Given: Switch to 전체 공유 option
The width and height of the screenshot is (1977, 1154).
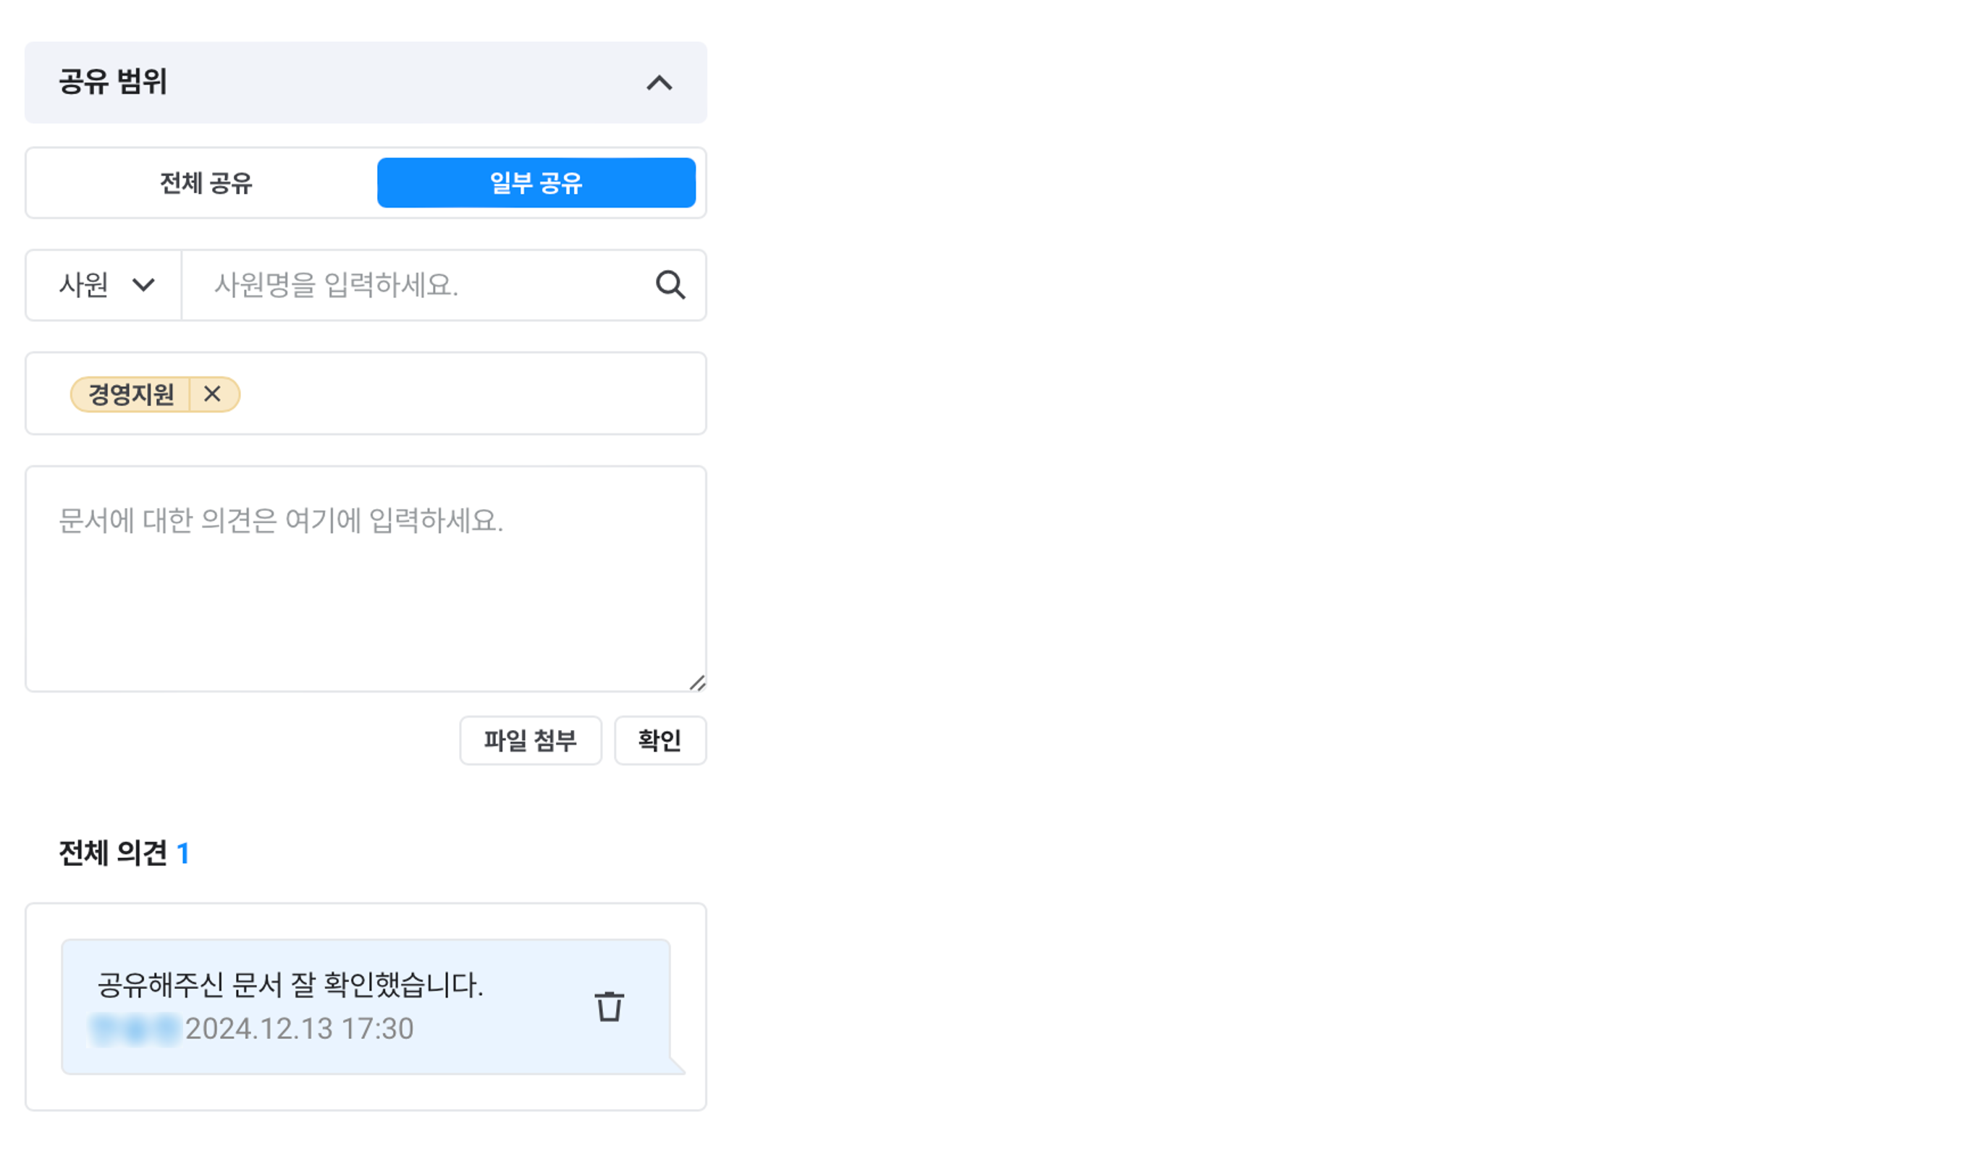Looking at the screenshot, I should point(206,184).
